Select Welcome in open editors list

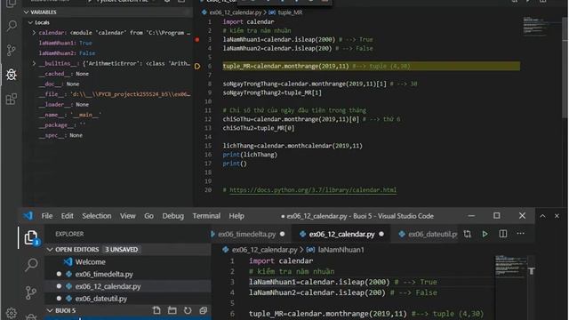[x=90, y=262]
